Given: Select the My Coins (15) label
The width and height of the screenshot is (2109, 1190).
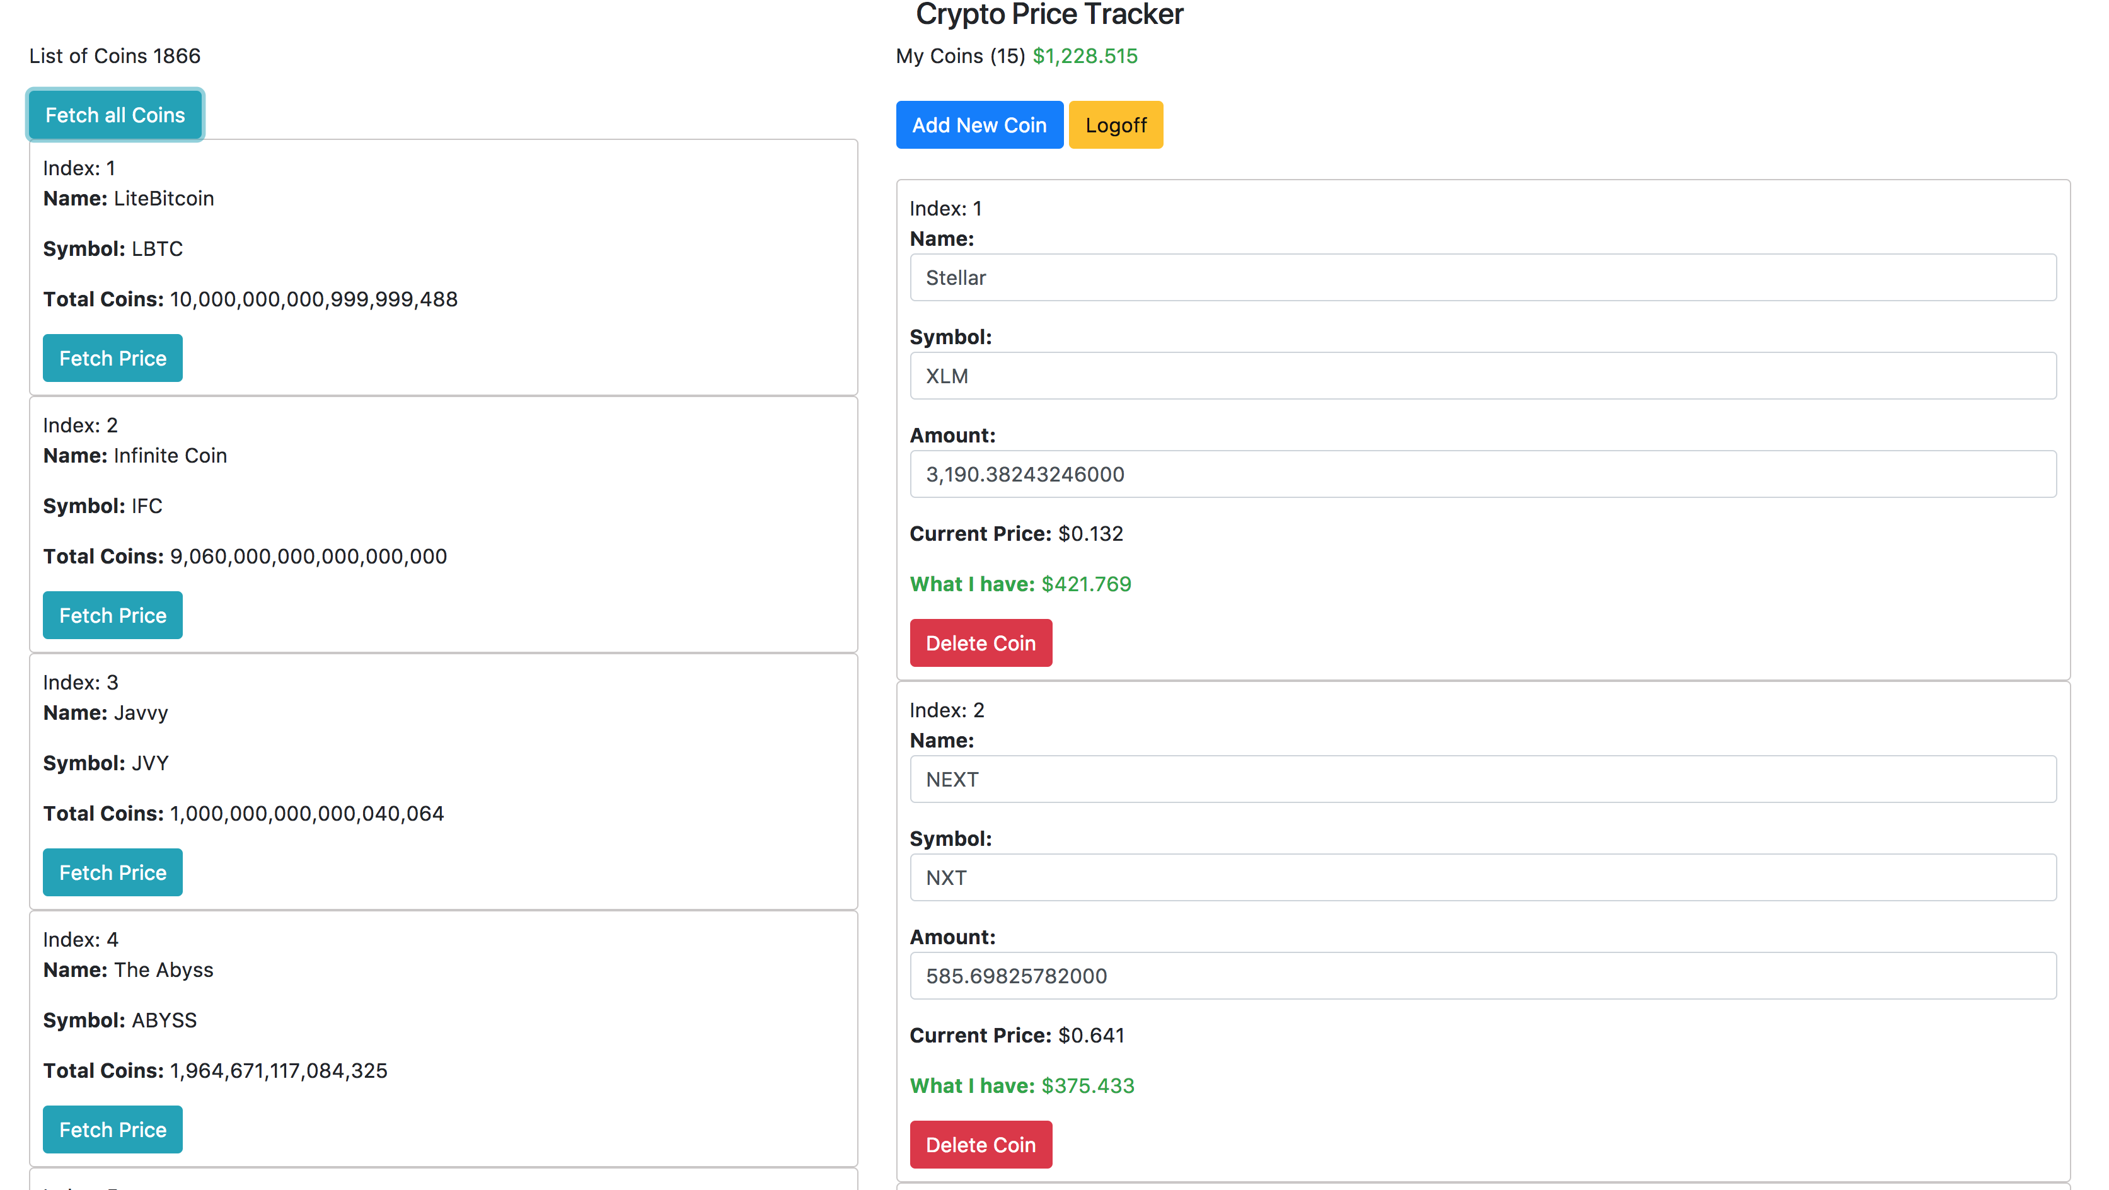Looking at the screenshot, I should [961, 55].
